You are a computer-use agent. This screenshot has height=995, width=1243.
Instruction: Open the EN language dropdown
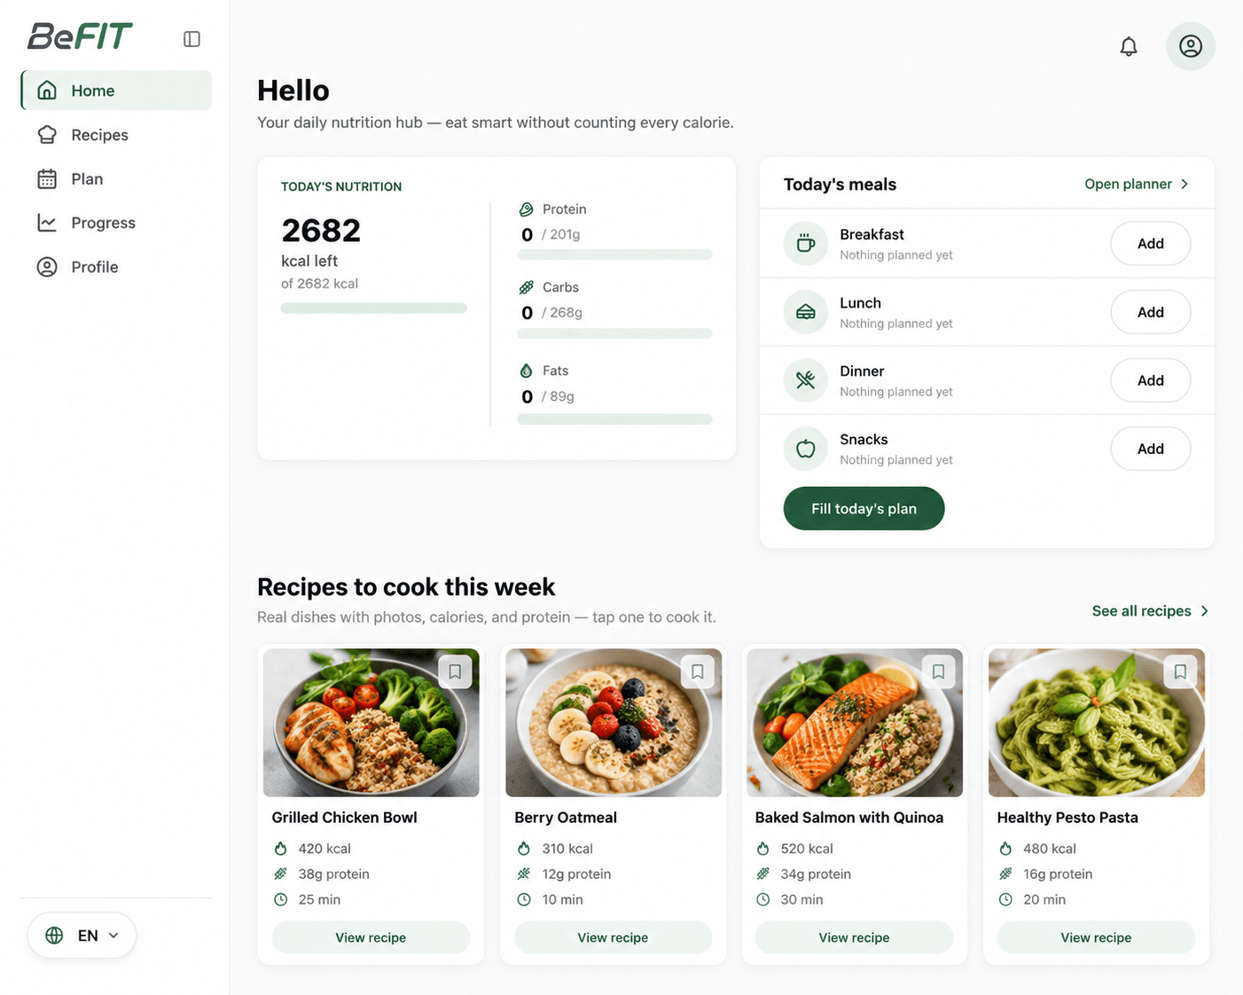pos(82,936)
